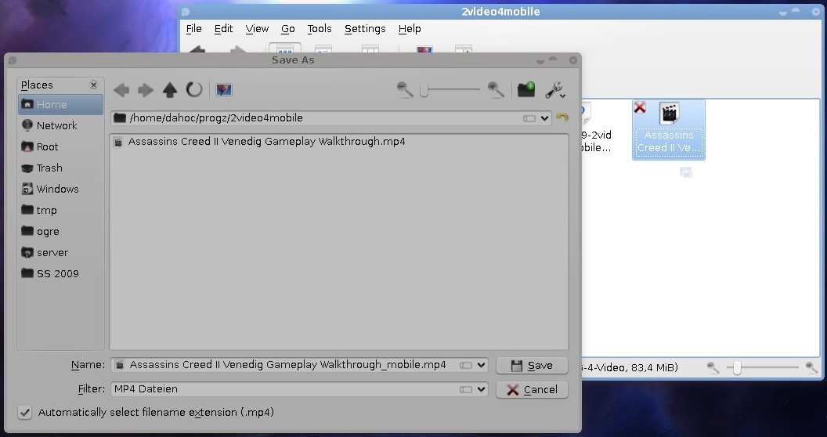Select Assassins Creed II Venedig Gameplay Walkthrough.mp4 file
This screenshot has height=437, width=827.
[x=260, y=141]
